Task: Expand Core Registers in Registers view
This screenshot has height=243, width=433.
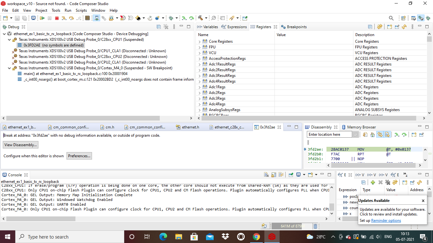Action: (x=200, y=41)
